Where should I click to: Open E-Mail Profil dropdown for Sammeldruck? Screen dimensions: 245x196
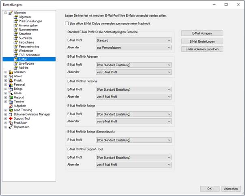[x=133, y=140]
